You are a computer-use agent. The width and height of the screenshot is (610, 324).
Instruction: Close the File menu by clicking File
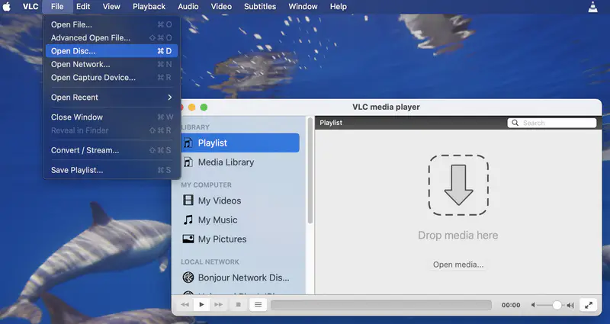pyautogui.click(x=57, y=7)
